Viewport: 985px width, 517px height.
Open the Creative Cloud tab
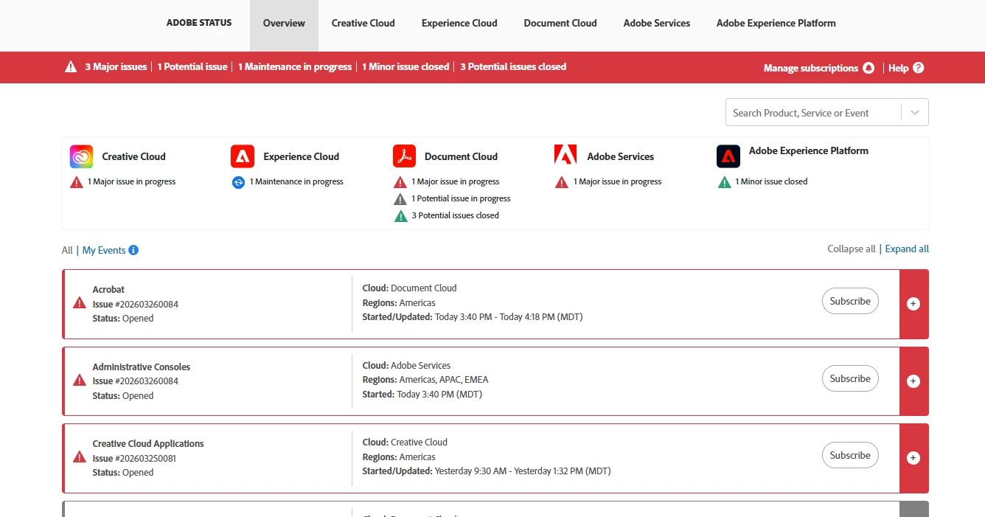pos(363,23)
